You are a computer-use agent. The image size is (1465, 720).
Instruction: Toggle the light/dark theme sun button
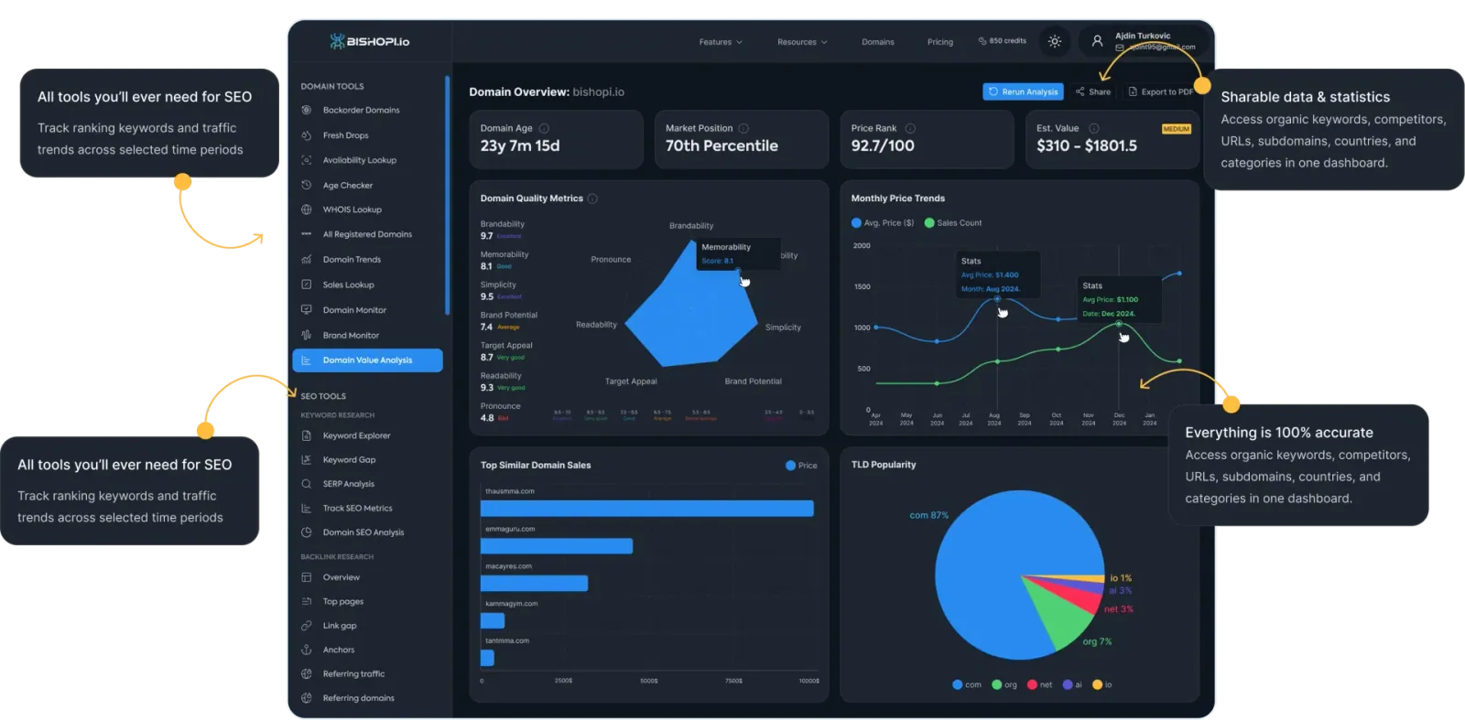pos(1055,41)
